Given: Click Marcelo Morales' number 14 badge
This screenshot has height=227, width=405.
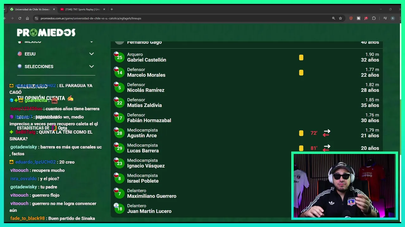Looking at the screenshot, I should [119, 72].
